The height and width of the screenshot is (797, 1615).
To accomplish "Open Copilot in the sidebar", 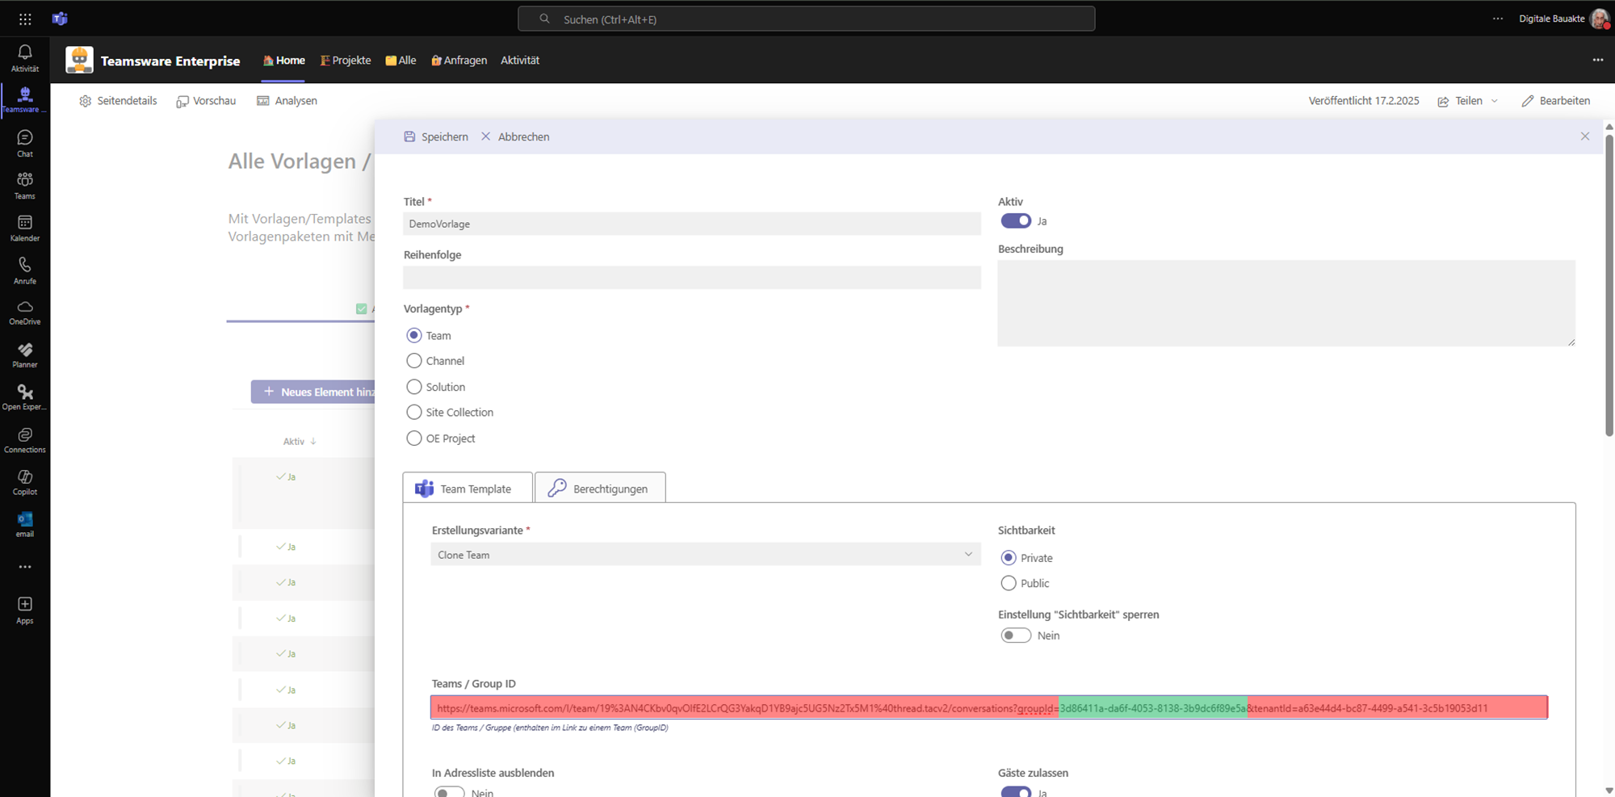I will (25, 481).
